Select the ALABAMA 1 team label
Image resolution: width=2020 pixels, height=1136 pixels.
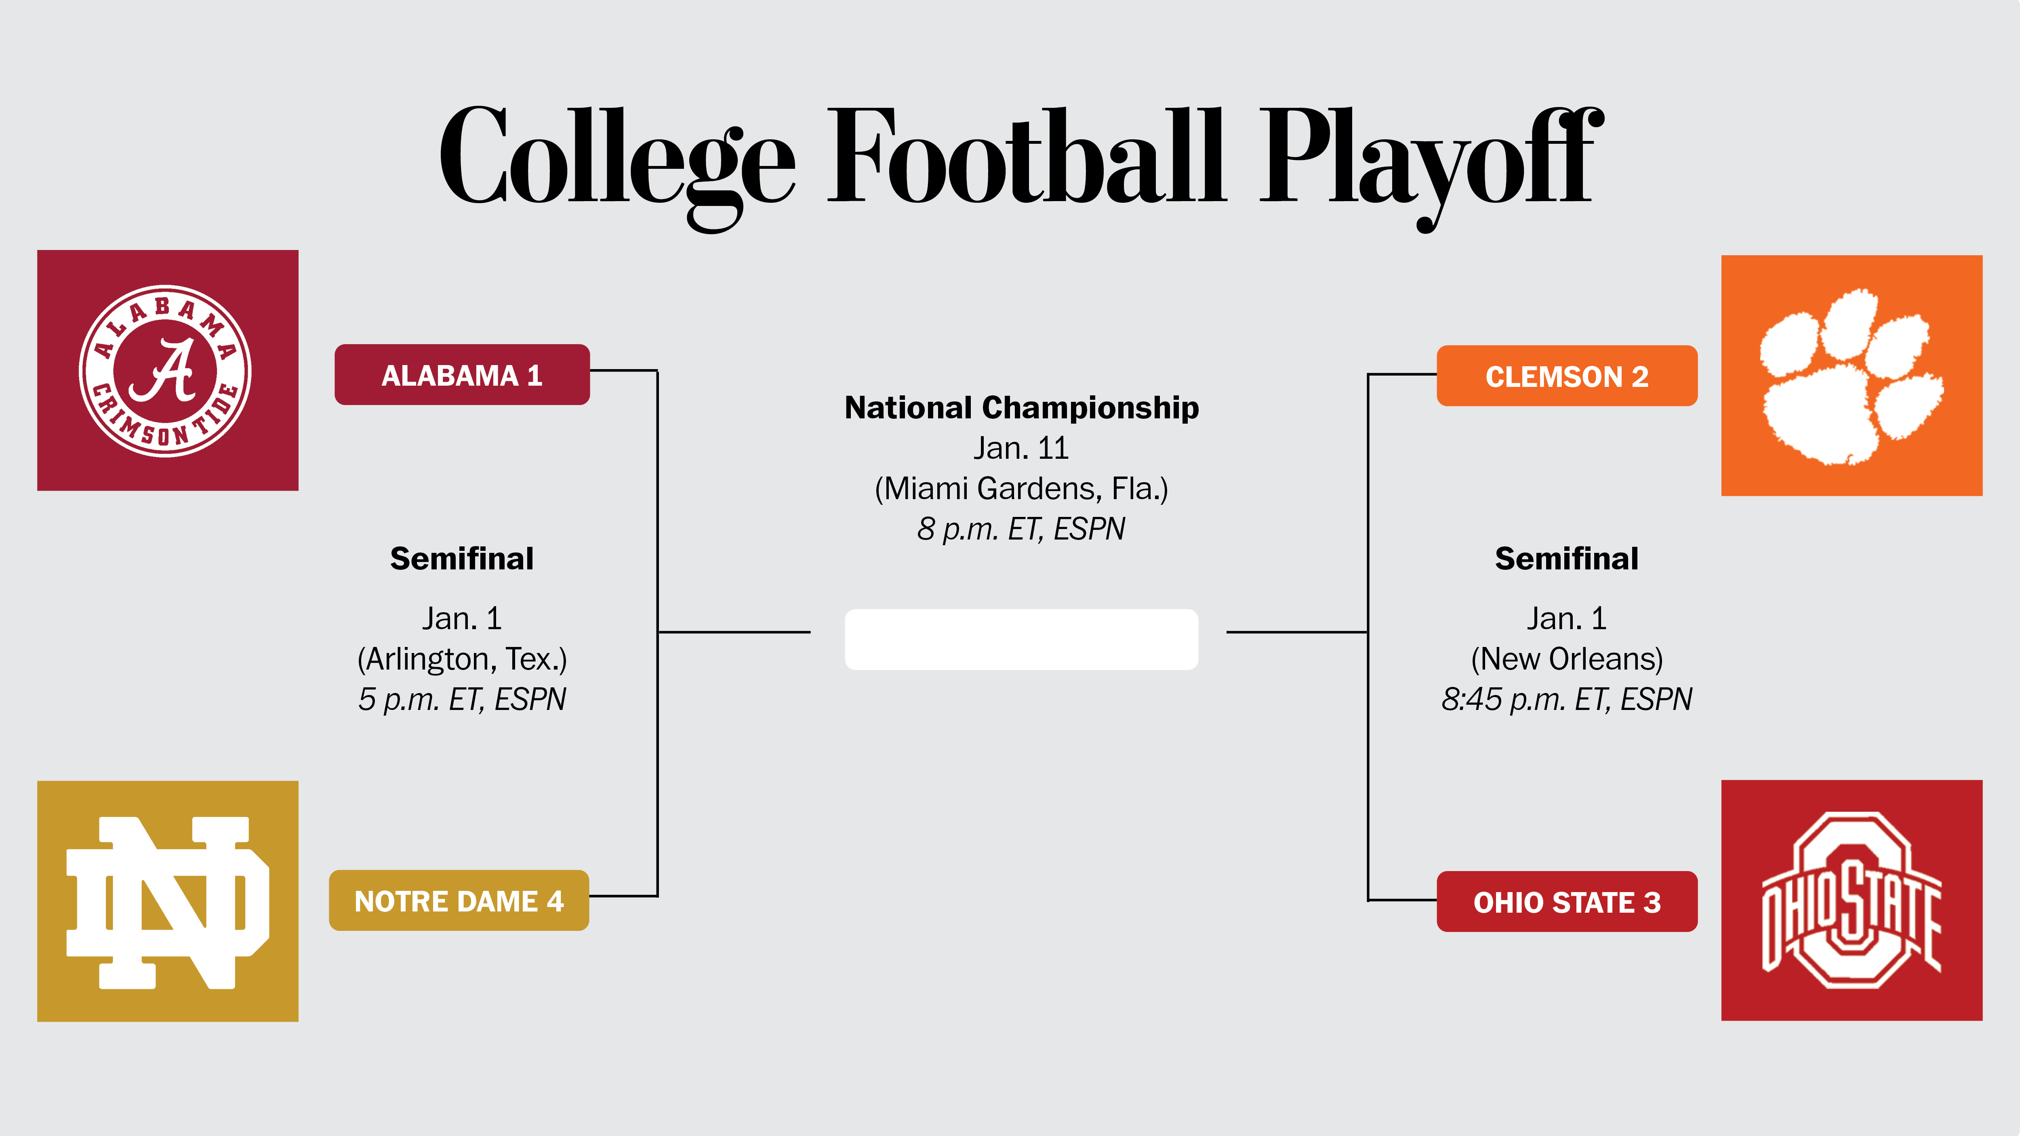pos(462,375)
